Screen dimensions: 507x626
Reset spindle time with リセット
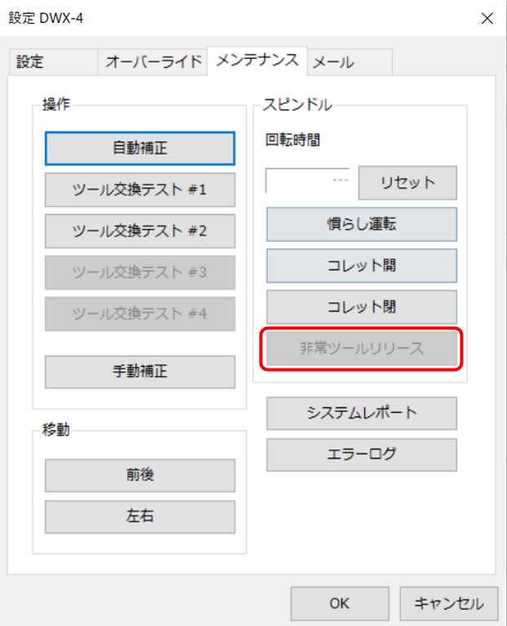pyautogui.click(x=407, y=182)
